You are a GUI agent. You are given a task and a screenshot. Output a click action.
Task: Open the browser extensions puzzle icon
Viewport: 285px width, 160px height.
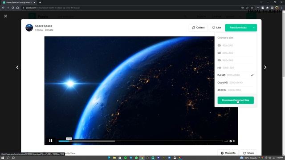click(267, 8)
